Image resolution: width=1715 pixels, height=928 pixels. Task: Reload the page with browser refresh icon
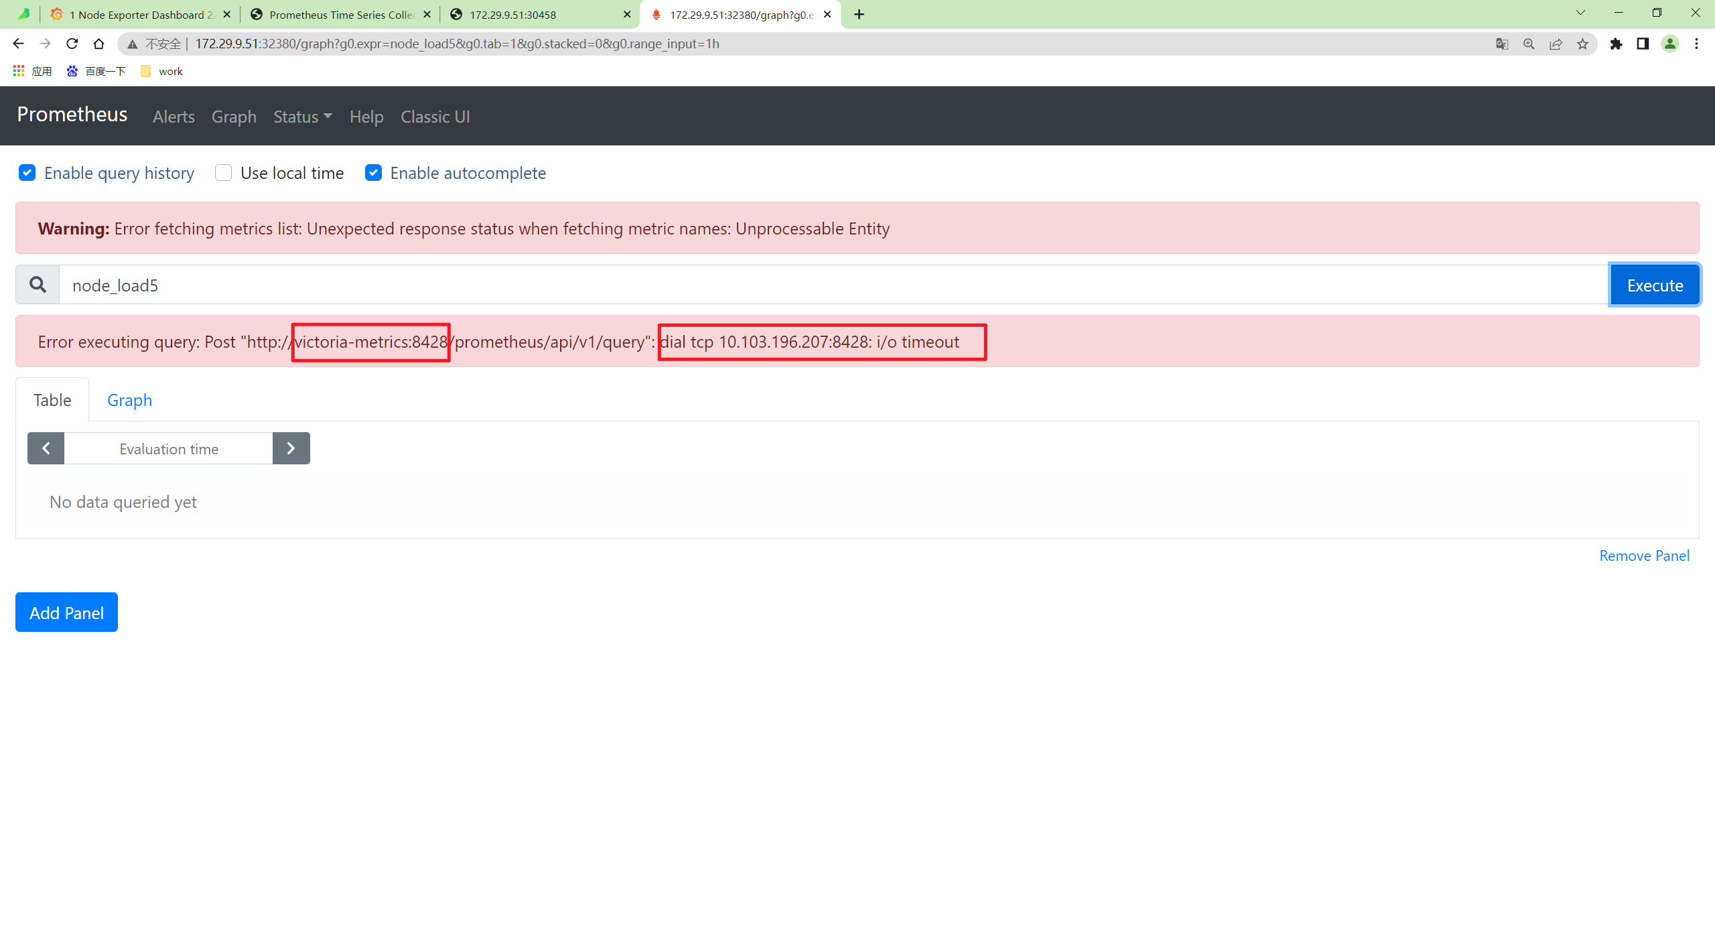pyautogui.click(x=72, y=44)
